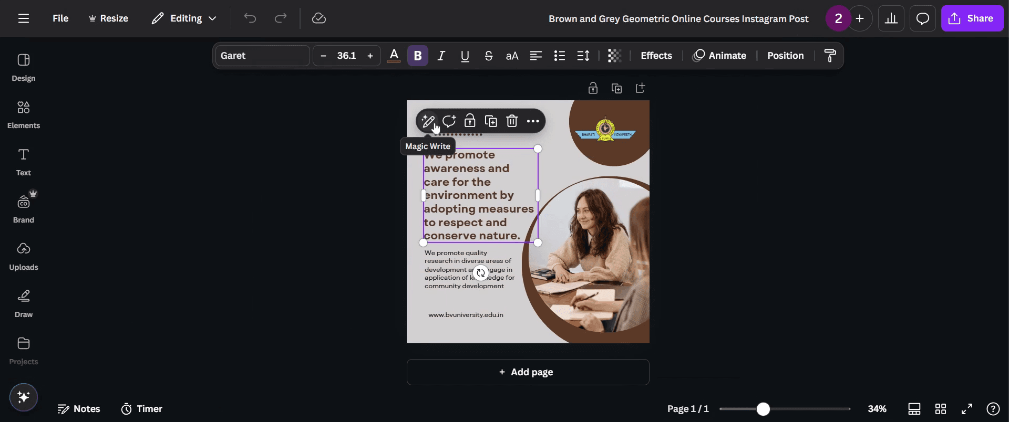The height and width of the screenshot is (422, 1009).
Task: Open the text color picker
Action: click(x=394, y=56)
